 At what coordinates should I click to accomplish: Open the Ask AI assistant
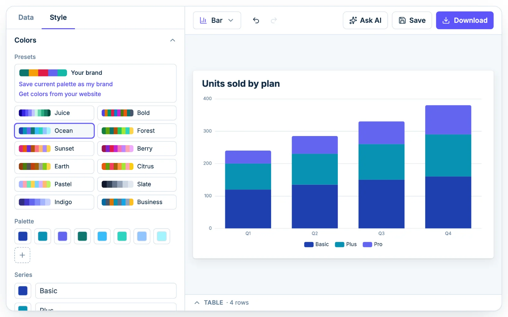tap(365, 20)
